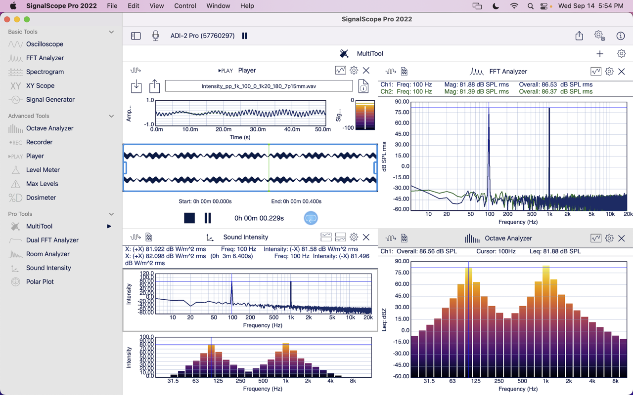The height and width of the screenshot is (395, 633).
Task: Click the green playhead in waveform timeline
Action: pos(269,168)
